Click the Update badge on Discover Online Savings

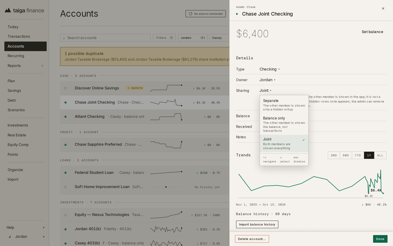coord(135,88)
